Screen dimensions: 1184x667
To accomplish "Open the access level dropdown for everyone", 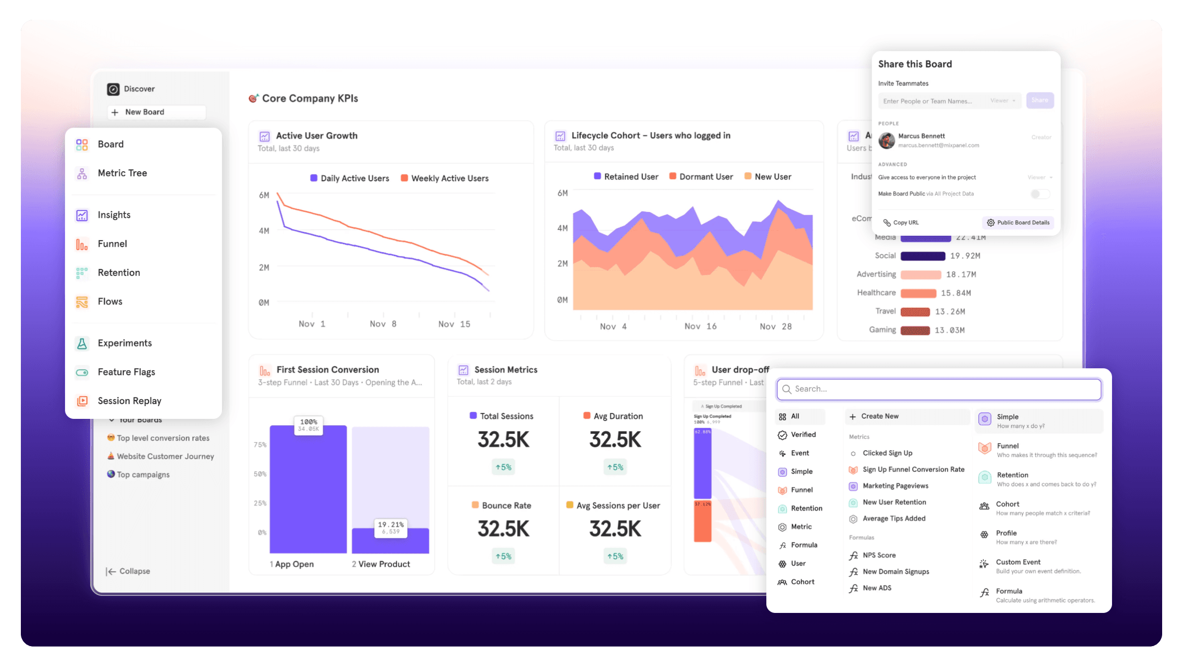I will click(1037, 177).
